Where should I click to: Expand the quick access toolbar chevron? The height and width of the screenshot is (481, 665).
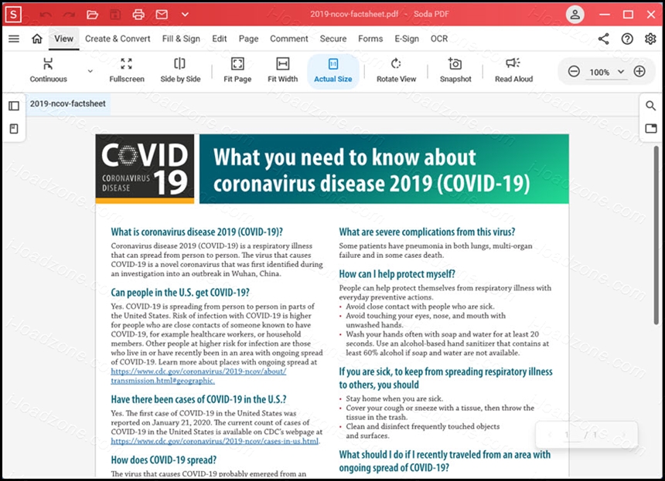point(185,15)
